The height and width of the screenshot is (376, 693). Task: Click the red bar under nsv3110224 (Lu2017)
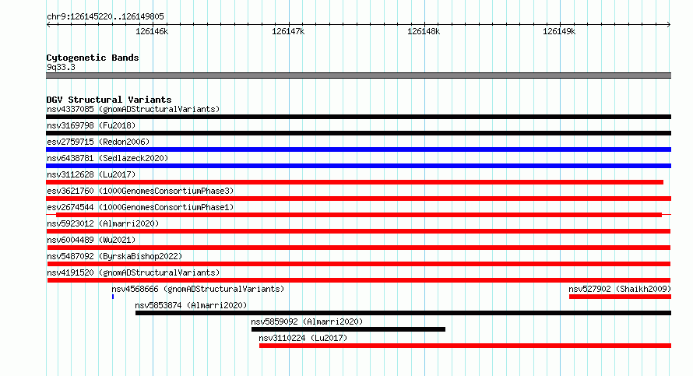click(465, 346)
